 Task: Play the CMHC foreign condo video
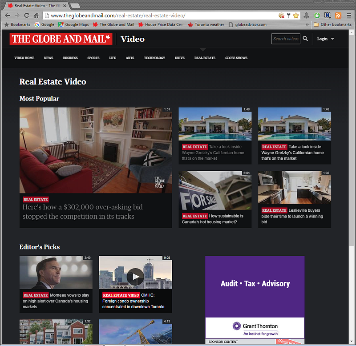tap(136, 273)
